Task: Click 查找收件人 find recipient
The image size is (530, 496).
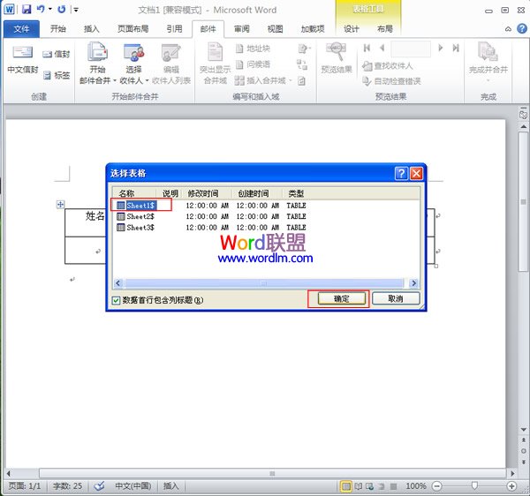Action: coord(388,66)
